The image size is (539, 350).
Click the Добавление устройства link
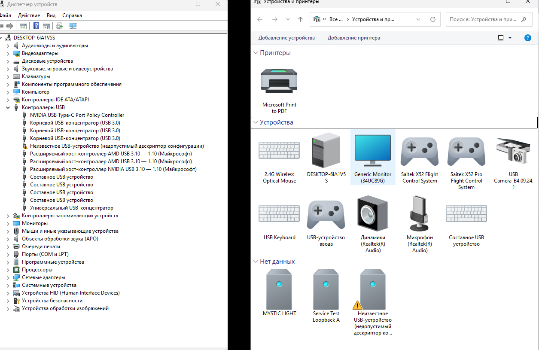[x=286, y=38]
